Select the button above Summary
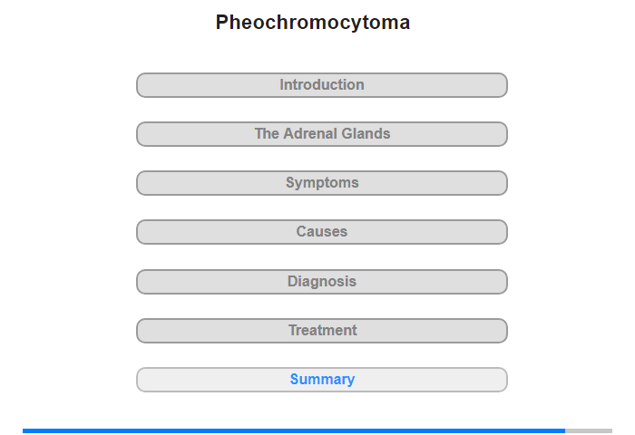 [321, 331]
